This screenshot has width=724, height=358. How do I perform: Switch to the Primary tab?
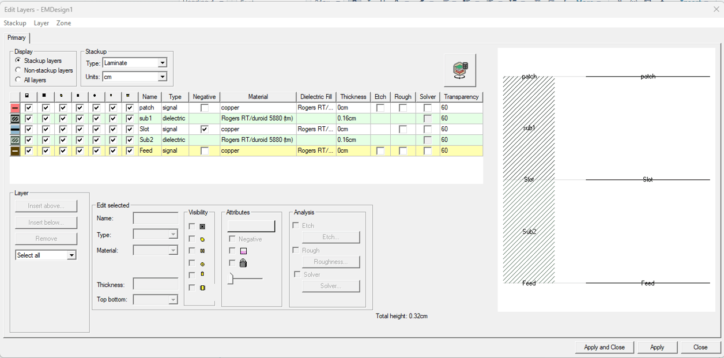pos(17,37)
